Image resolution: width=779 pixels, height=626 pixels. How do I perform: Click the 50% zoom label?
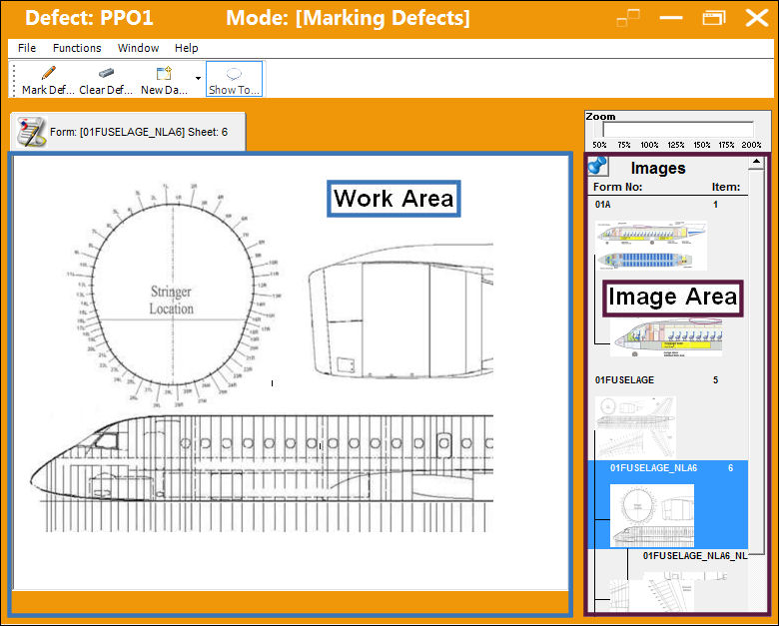599,145
